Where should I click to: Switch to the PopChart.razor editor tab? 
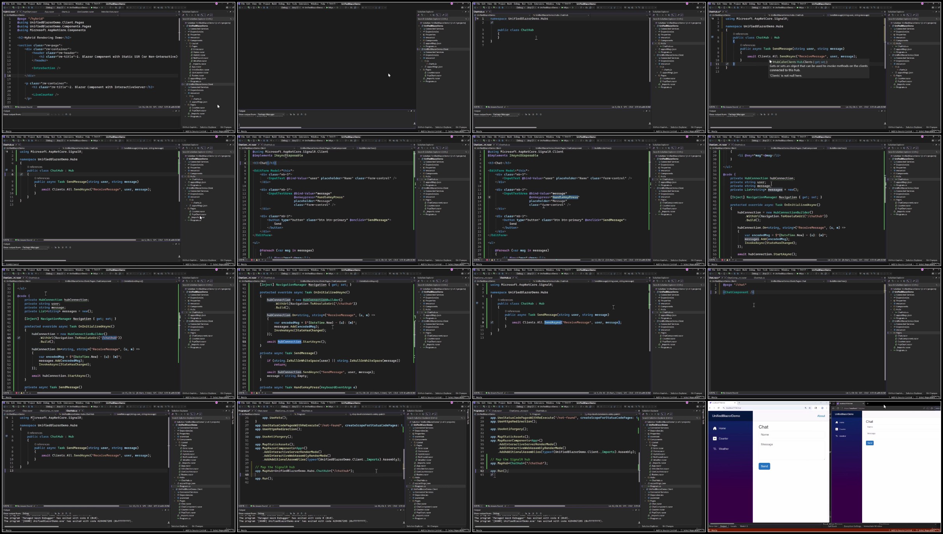click(x=30, y=12)
